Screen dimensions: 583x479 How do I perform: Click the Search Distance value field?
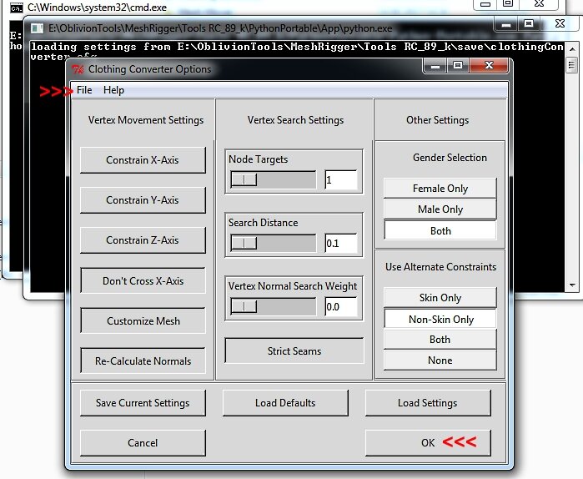point(341,243)
